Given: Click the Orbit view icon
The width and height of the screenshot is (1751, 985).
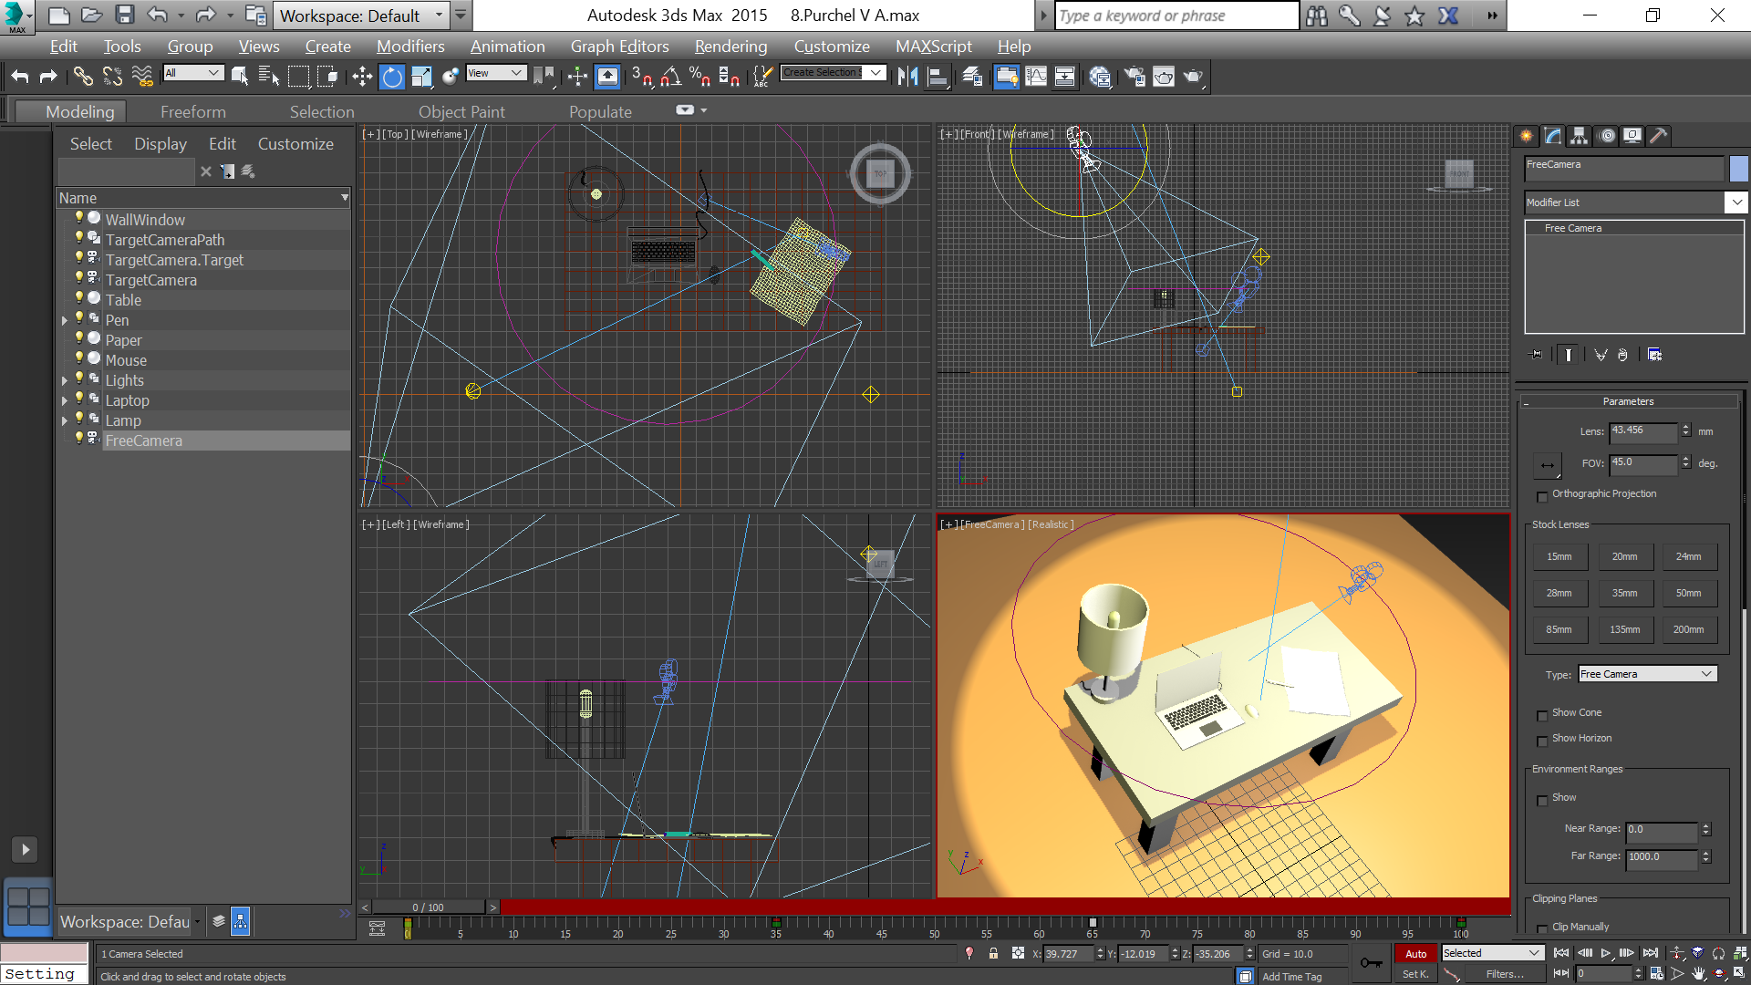Looking at the screenshot, I should [1718, 974].
